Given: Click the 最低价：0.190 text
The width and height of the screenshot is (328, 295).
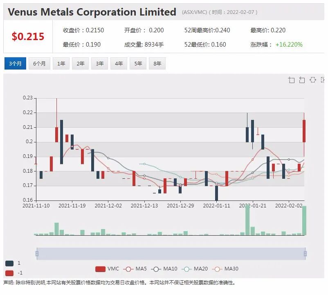Looking at the screenshot, I should (x=82, y=45).
